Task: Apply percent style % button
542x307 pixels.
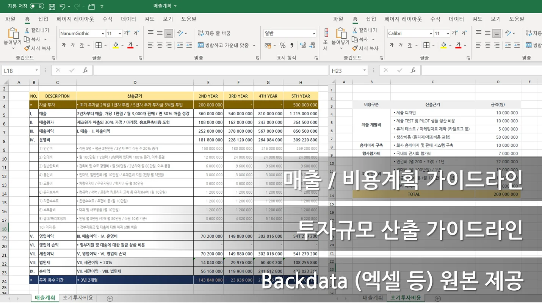Action: [282, 45]
